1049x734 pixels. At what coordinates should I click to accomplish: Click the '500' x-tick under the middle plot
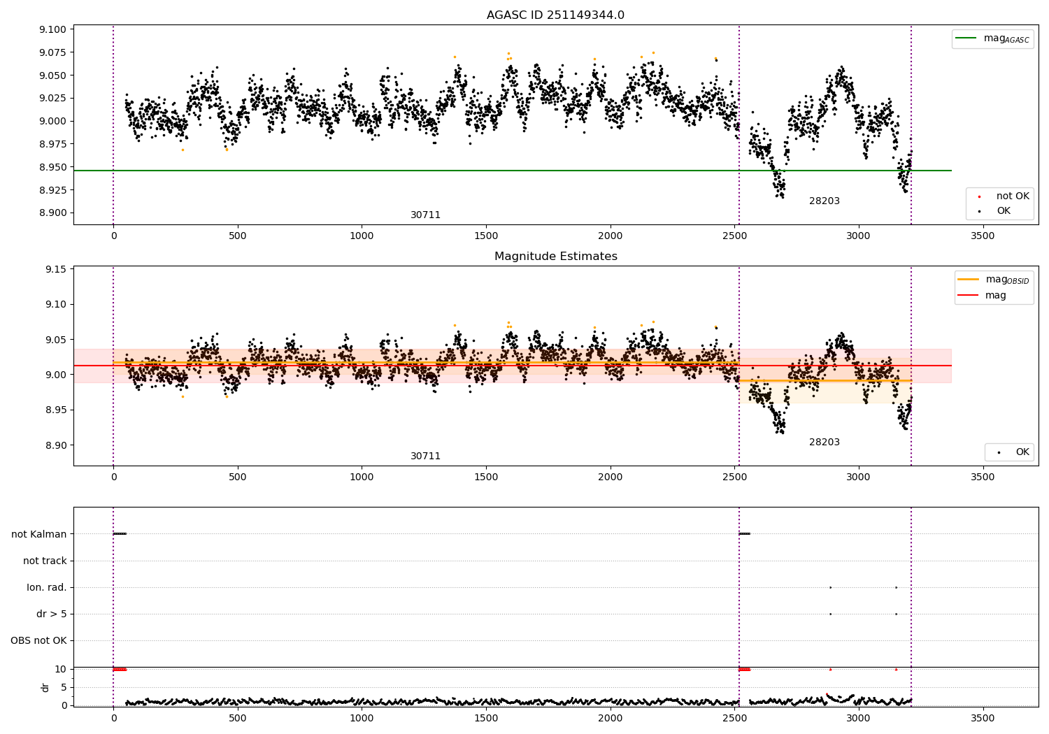(x=238, y=477)
